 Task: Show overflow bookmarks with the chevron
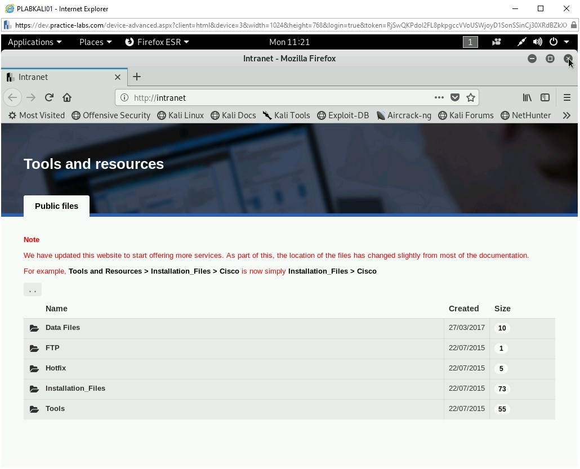click(x=567, y=115)
